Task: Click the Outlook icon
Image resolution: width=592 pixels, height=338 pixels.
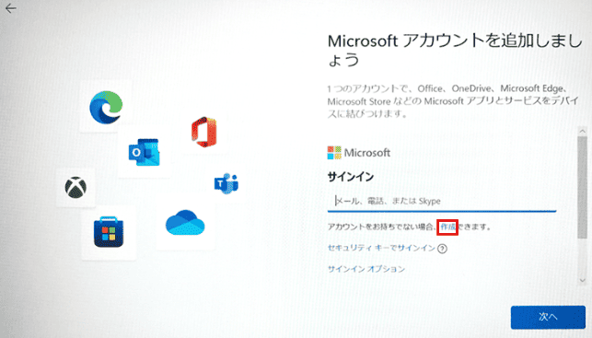Action: [x=144, y=152]
